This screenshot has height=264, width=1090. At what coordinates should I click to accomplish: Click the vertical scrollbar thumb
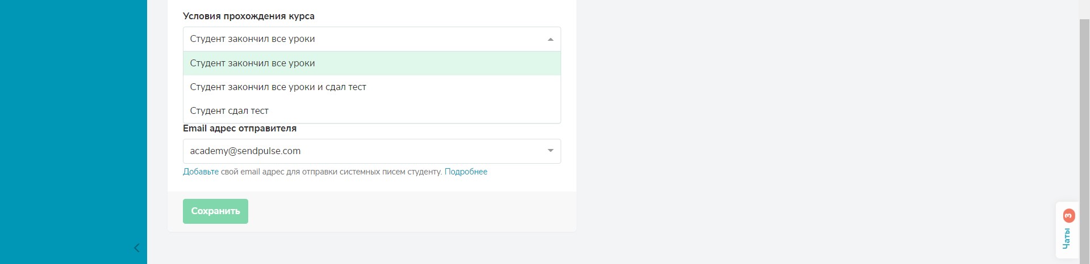click(1084, 113)
